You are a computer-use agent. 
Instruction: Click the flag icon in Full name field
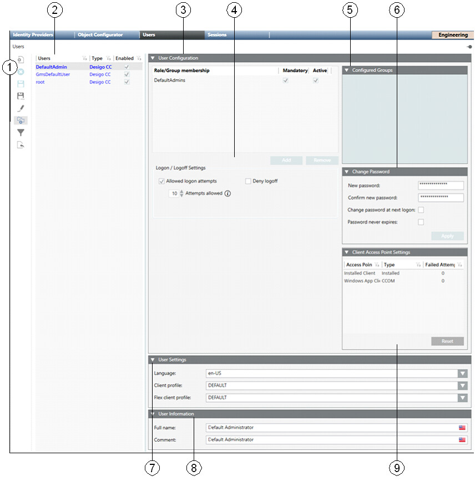pos(462,428)
